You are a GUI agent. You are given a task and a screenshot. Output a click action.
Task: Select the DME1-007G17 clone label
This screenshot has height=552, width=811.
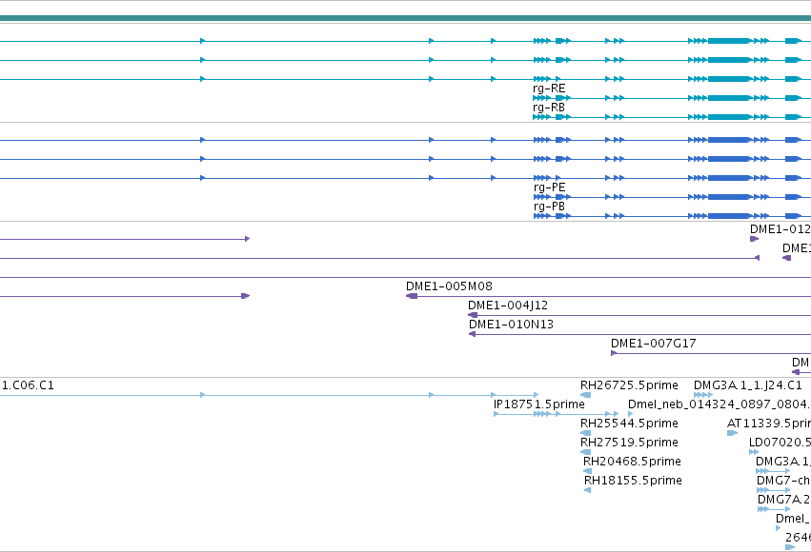[x=653, y=344]
